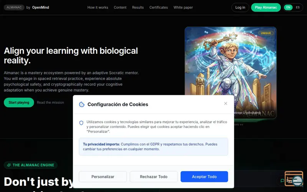Screen dimensions: 307x192
Task: Open the Read the mission link
Action: click(50, 103)
